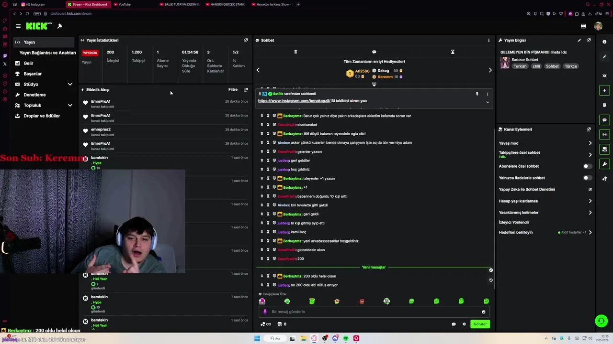Image resolution: width=613 pixels, height=344 pixels.
Task: Click the info icon in the right sidebar
Action: pyautogui.click(x=604, y=42)
